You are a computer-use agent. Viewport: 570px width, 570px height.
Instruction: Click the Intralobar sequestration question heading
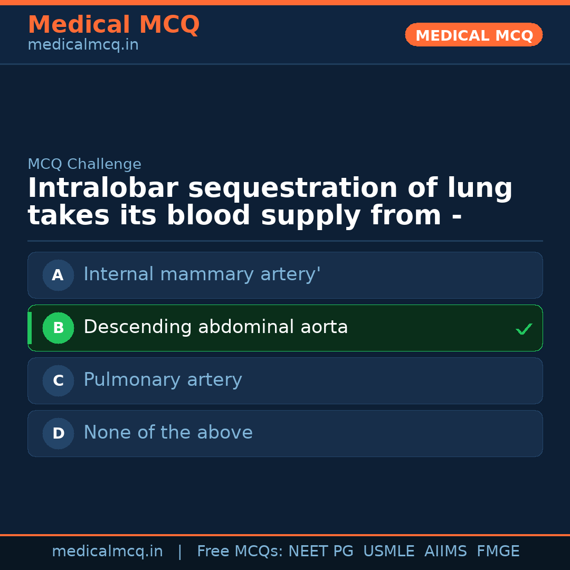(270, 202)
